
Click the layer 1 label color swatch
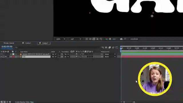pos(13,54)
